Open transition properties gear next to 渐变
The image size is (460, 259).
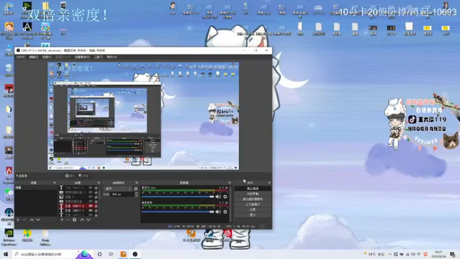click(x=136, y=189)
